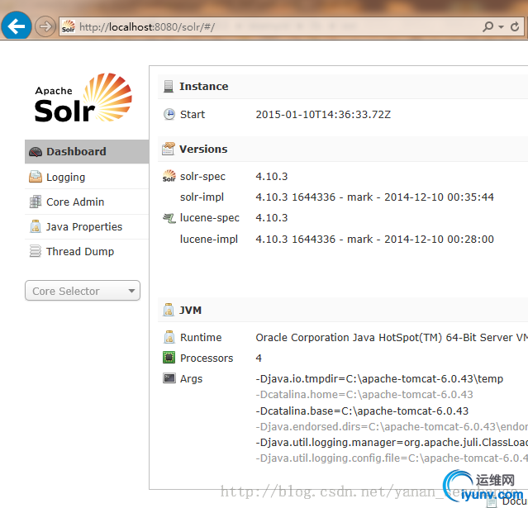
Task: Click the -Dcatalina.base argument
Action: tap(362, 411)
